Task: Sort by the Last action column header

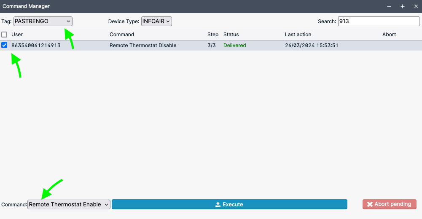Action: pyautogui.click(x=298, y=35)
